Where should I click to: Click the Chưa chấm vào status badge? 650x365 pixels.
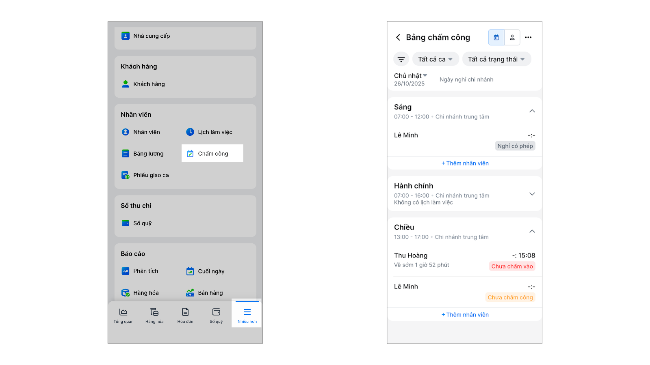click(x=512, y=266)
